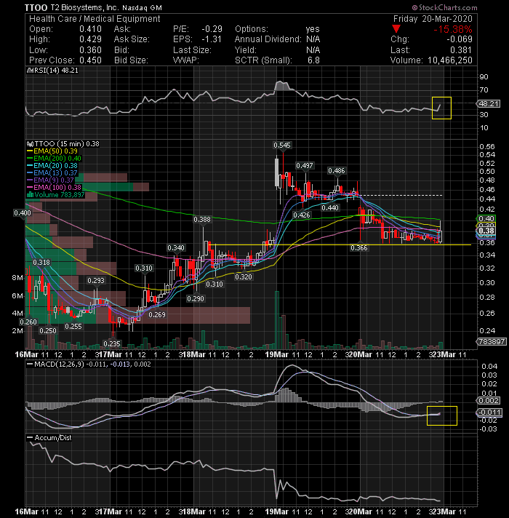Click the -15.38% percent change

pos(452,29)
